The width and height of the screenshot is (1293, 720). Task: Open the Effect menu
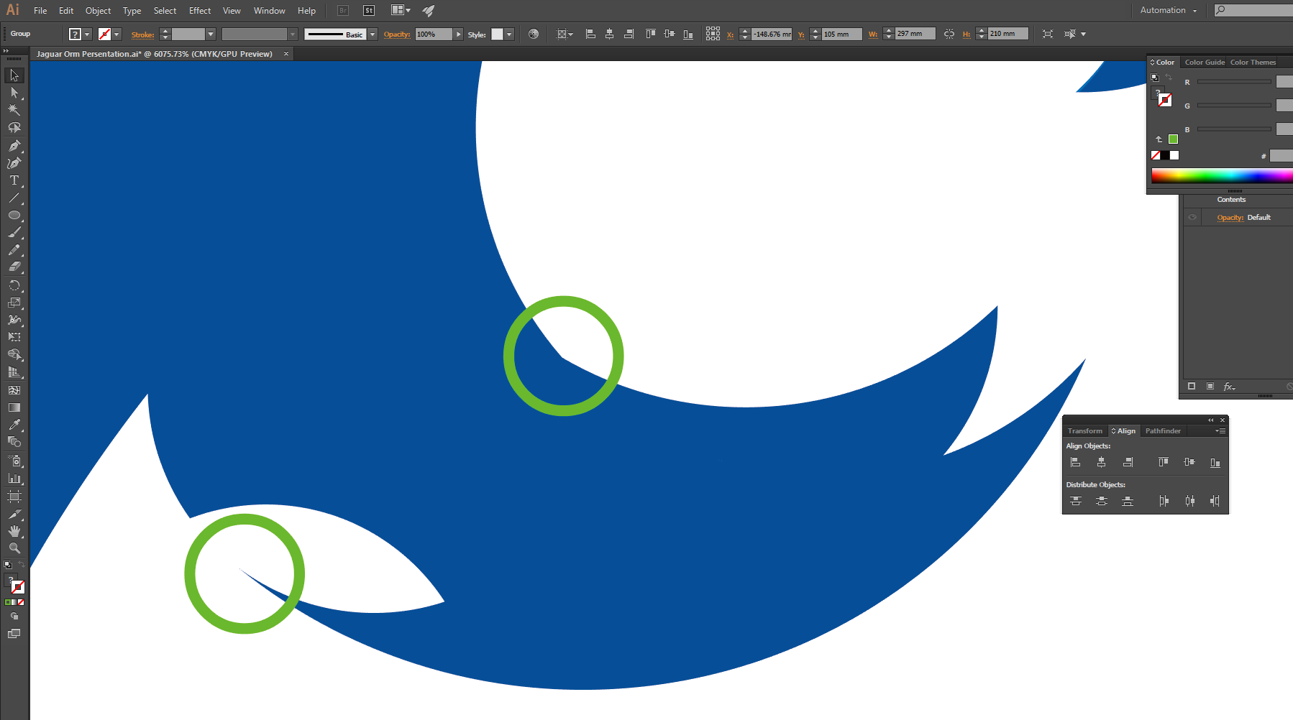pos(200,11)
